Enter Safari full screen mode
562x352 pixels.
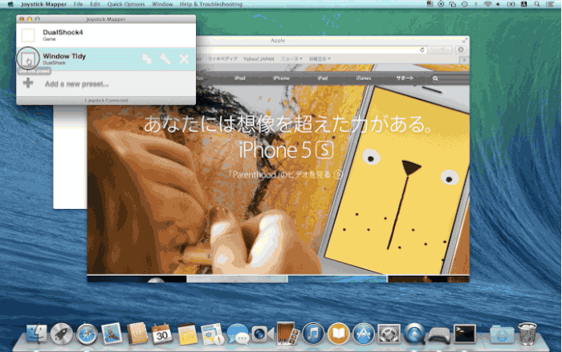pyautogui.click(x=465, y=40)
